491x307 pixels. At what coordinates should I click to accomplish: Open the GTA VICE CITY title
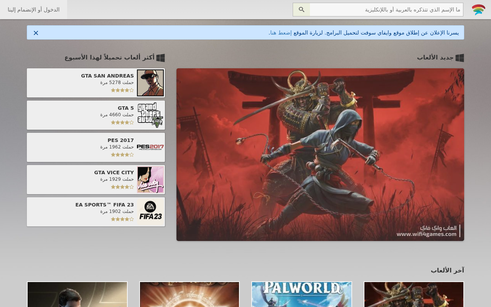114,173
